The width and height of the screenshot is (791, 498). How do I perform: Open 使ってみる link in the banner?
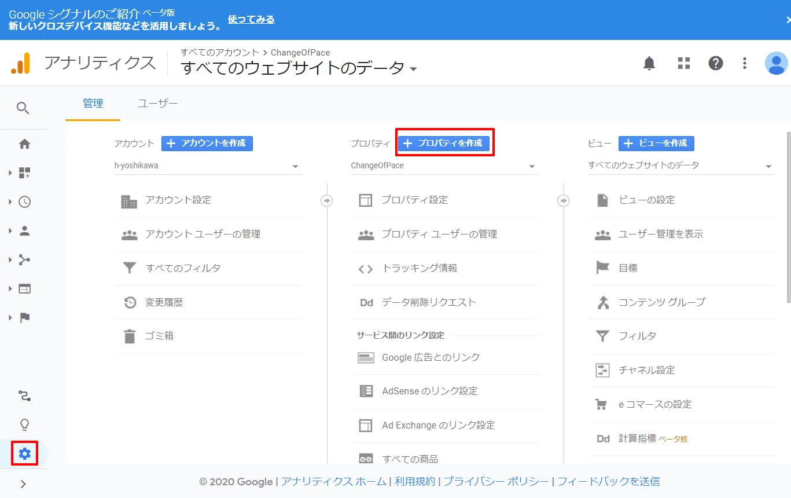coord(251,19)
